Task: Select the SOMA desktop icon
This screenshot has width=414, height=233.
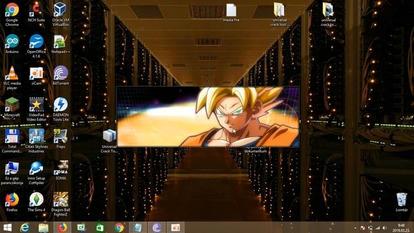Action: pyautogui.click(x=60, y=171)
